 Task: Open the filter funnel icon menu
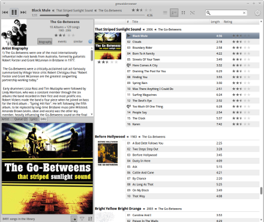82,219
